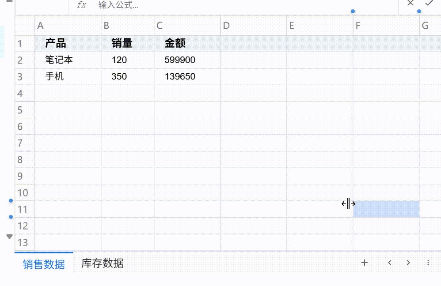This screenshot has height=286, width=441.
Task: Select column E header
Action: (x=320, y=26)
